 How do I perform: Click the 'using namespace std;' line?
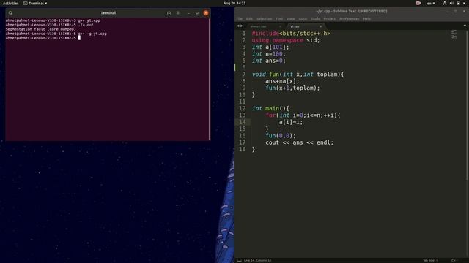pos(286,40)
